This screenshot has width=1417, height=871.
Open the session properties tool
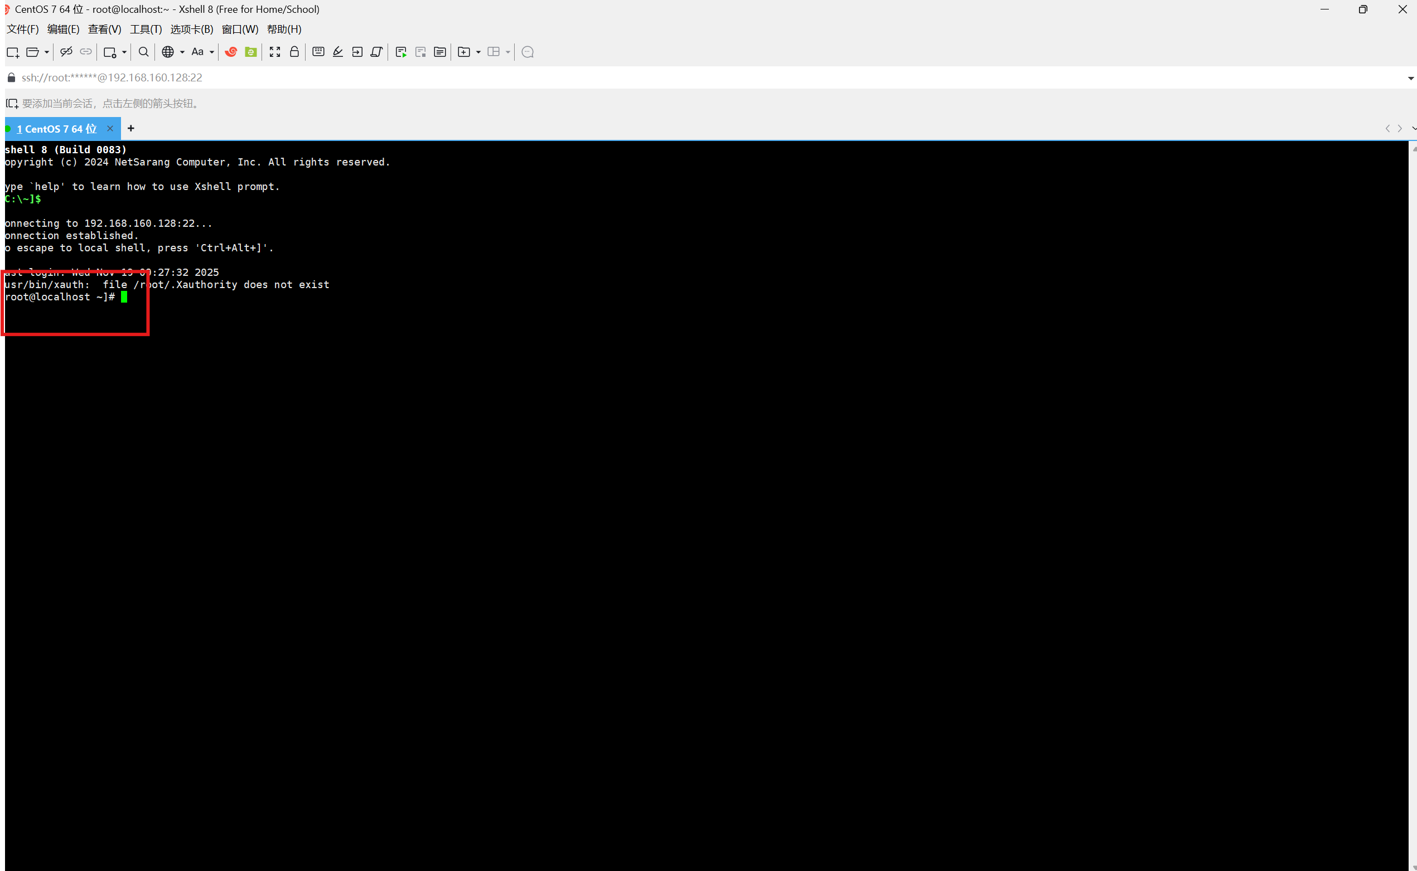click(110, 52)
